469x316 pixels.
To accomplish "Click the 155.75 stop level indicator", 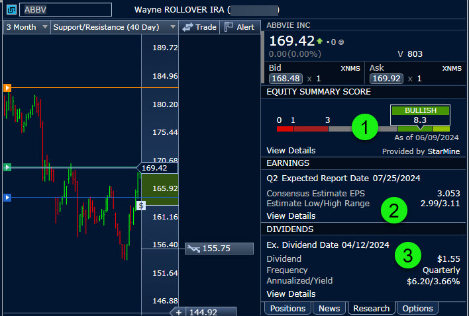I will (219, 249).
